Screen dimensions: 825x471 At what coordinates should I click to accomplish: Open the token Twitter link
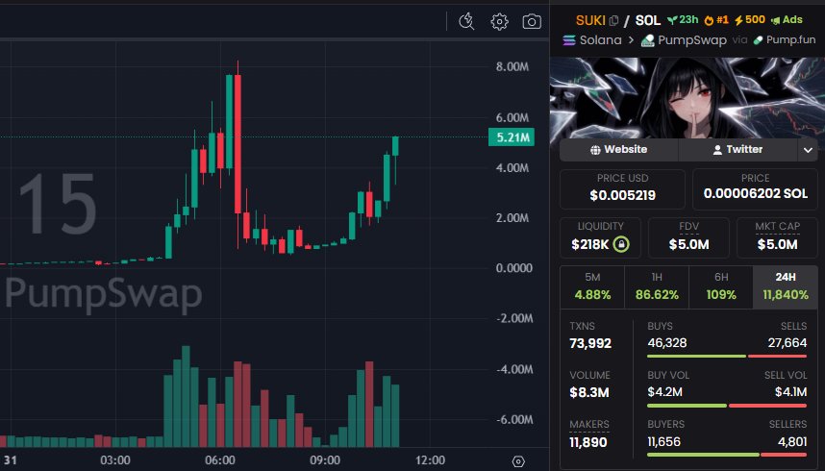coord(737,150)
